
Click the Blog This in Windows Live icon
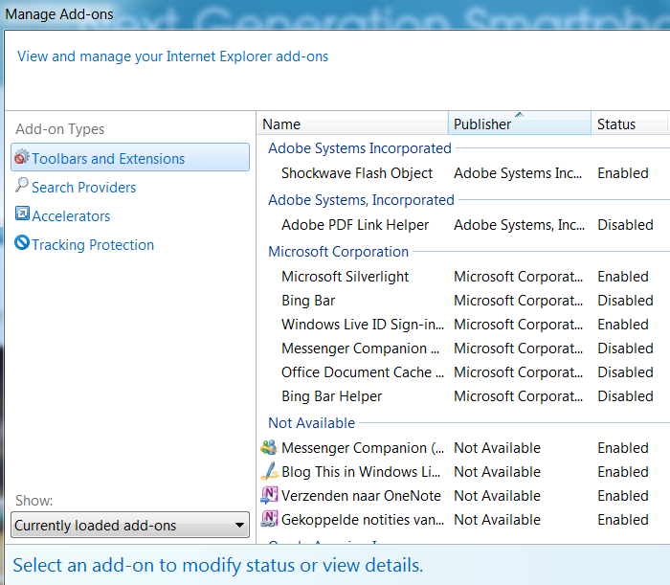pyautogui.click(x=269, y=472)
